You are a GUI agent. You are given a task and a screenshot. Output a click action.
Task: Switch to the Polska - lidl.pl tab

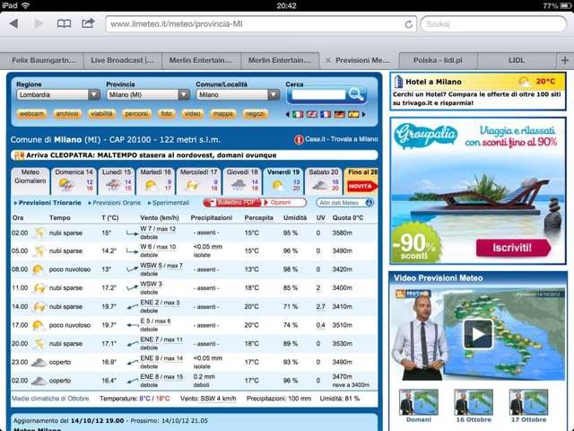click(438, 60)
